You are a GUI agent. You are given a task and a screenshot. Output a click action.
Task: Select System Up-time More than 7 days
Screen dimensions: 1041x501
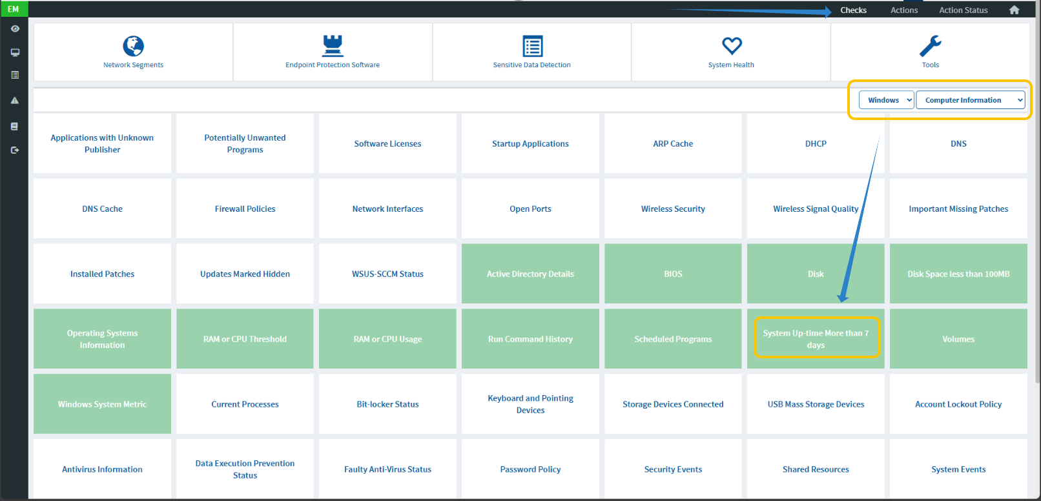(x=816, y=339)
